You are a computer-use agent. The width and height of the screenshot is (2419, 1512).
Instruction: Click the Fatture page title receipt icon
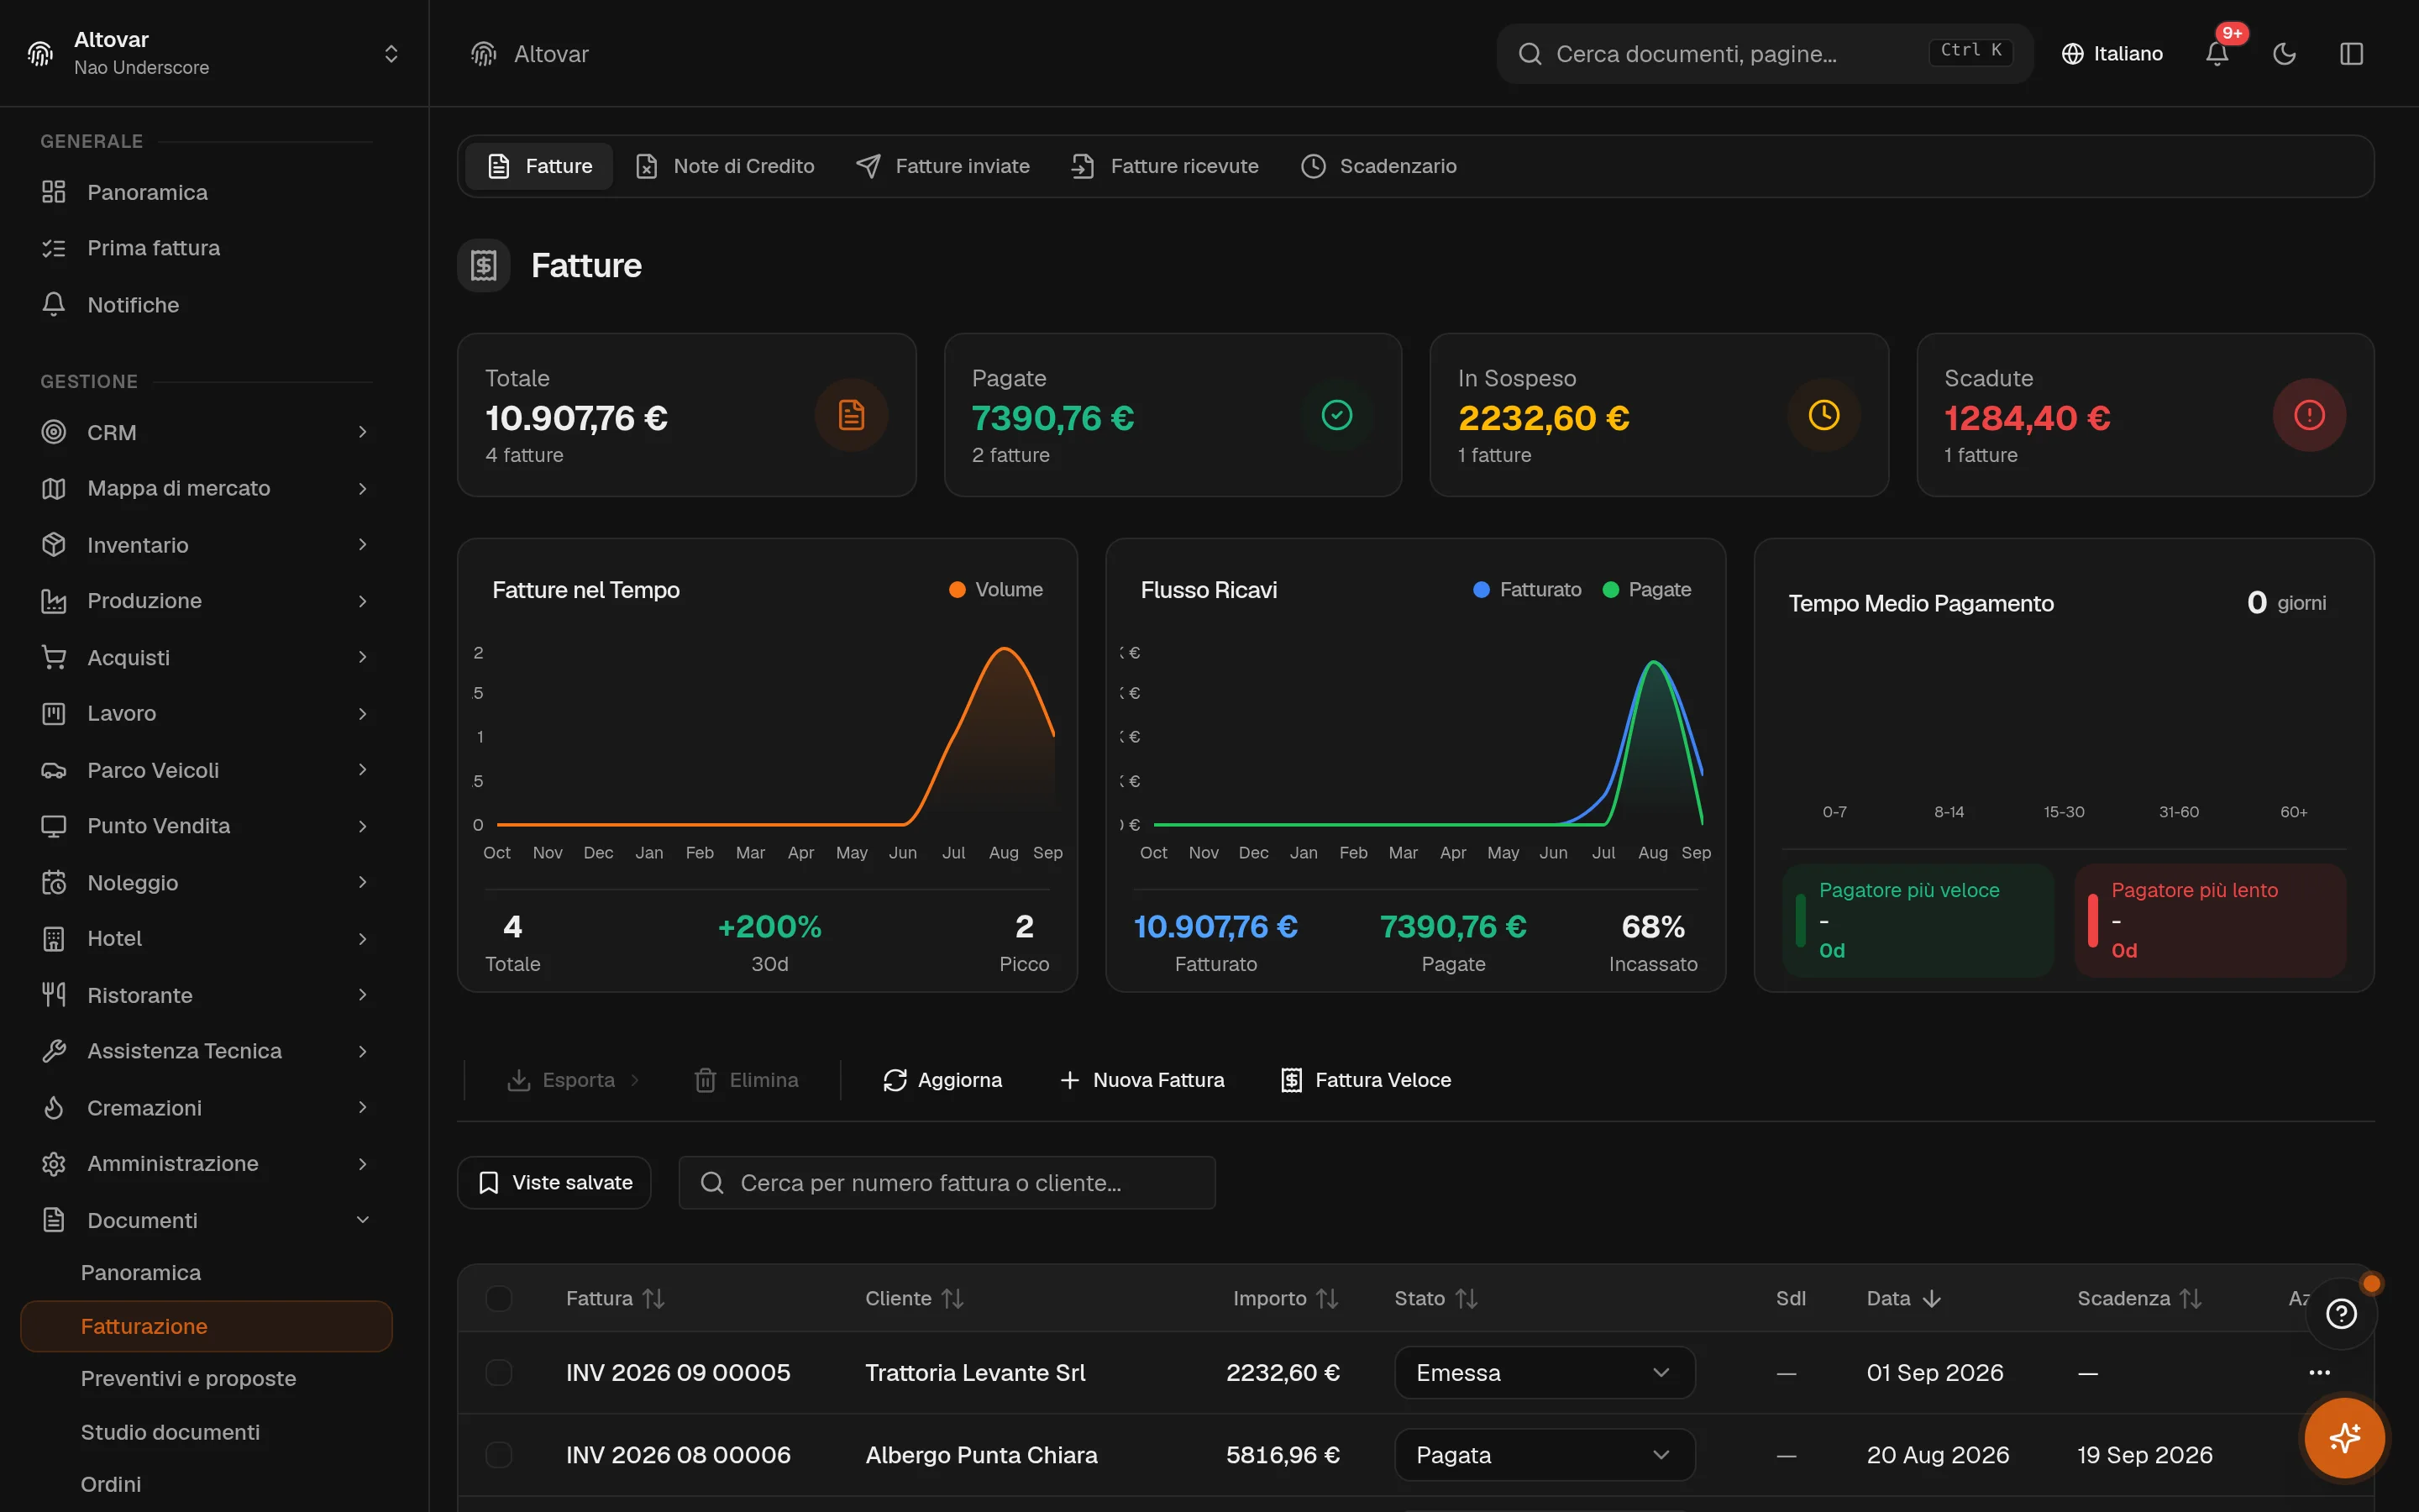point(484,265)
